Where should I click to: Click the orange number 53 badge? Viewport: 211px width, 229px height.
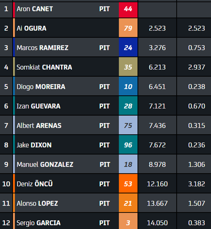tap(128, 183)
